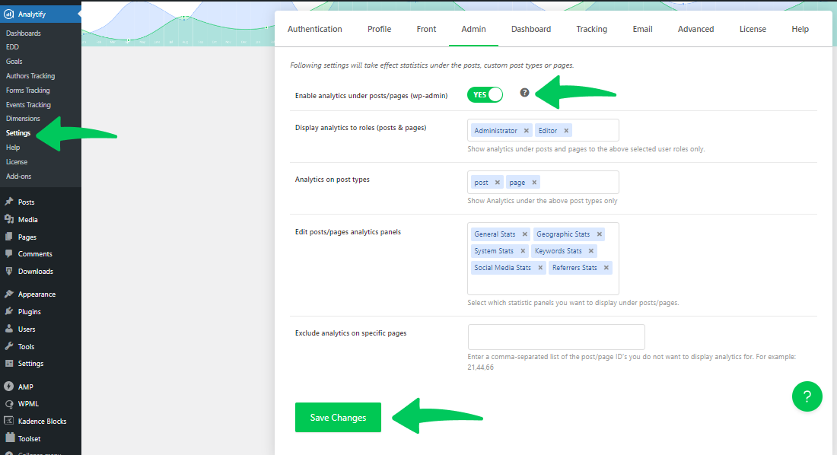Click the Downloads icon in sidebar

point(8,271)
